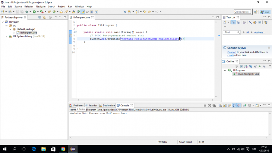Click Remove All Terminated Launches icon
Screen dimensions: 272x153
214,105
